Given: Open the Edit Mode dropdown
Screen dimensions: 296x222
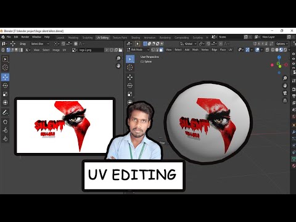Looking at the screenshot, I should click(x=138, y=50).
